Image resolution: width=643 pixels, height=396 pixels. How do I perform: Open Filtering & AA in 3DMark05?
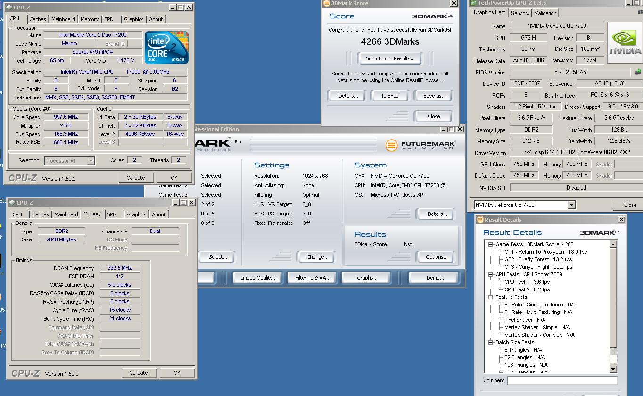[x=313, y=278]
